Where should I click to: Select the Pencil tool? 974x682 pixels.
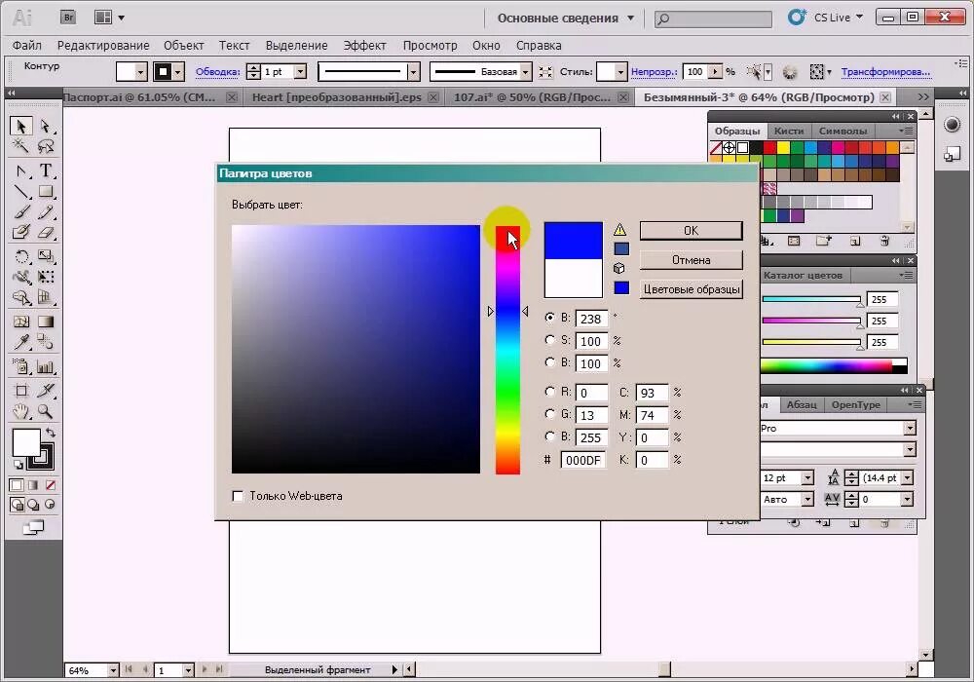46,212
